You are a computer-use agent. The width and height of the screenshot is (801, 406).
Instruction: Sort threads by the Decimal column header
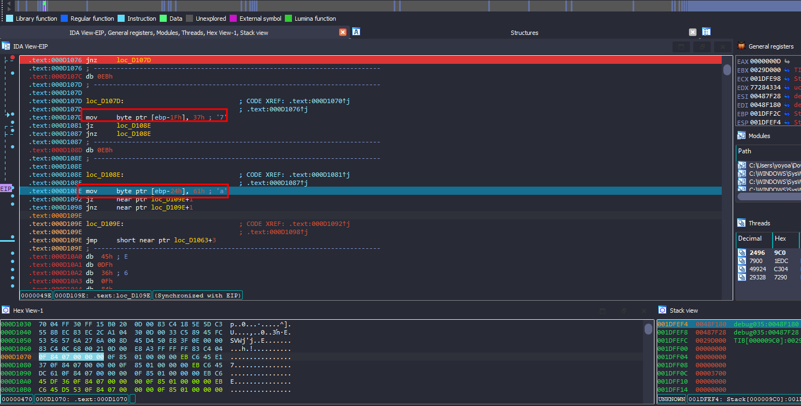(750, 238)
